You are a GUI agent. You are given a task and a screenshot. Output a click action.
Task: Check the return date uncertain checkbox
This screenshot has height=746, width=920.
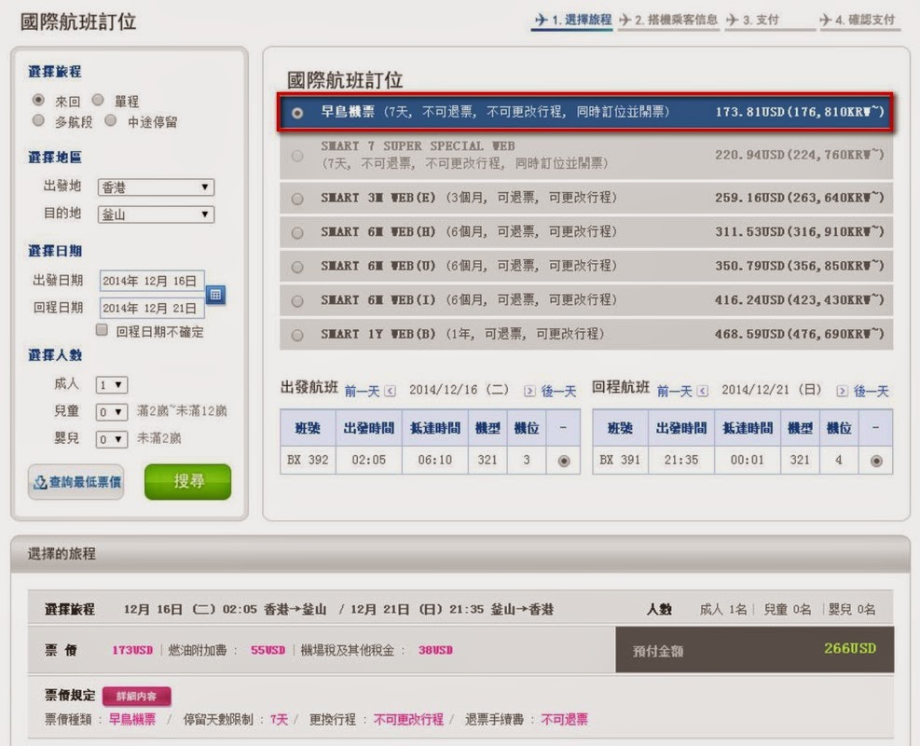click(103, 331)
